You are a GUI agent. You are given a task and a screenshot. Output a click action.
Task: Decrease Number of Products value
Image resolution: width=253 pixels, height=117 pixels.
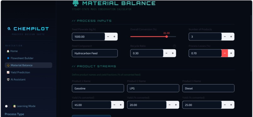[x=225, y=37]
